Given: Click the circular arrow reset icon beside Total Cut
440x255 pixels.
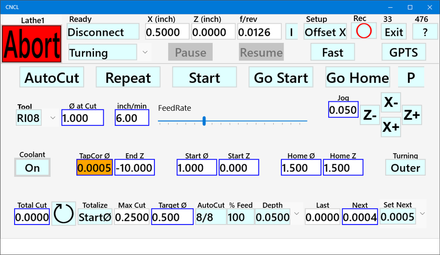Looking at the screenshot, I should point(63,214).
